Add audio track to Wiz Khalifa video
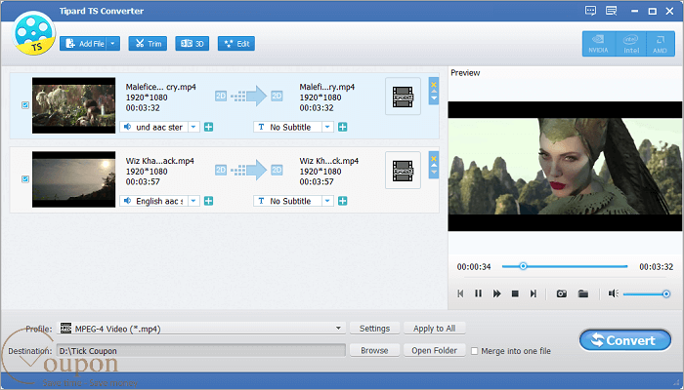Image resolution: width=684 pixels, height=390 pixels. (x=209, y=201)
